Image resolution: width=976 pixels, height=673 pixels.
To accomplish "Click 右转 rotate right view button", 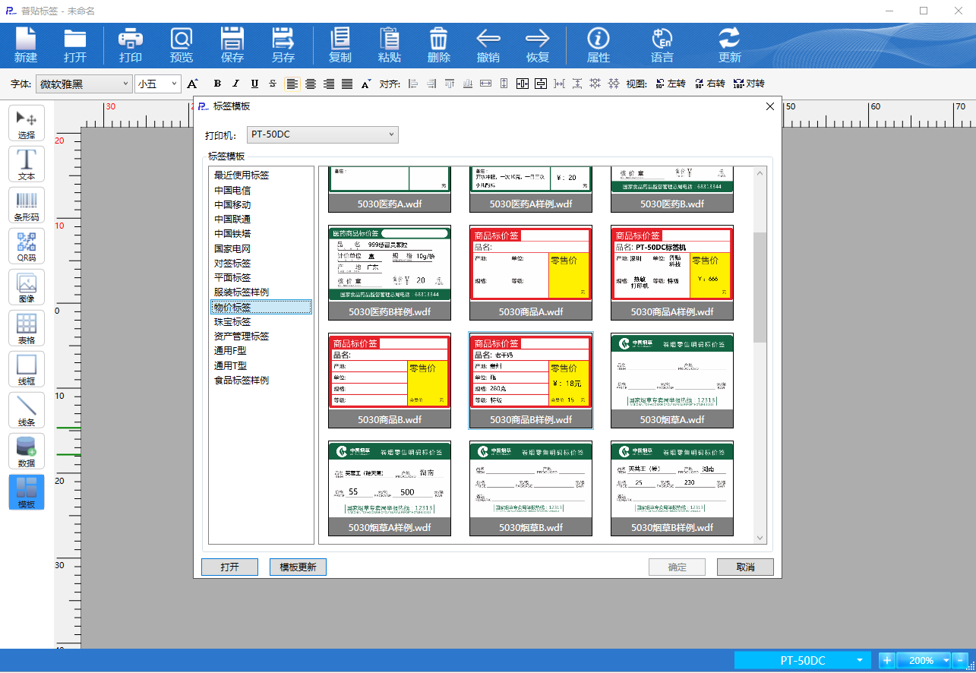I will pyautogui.click(x=709, y=84).
